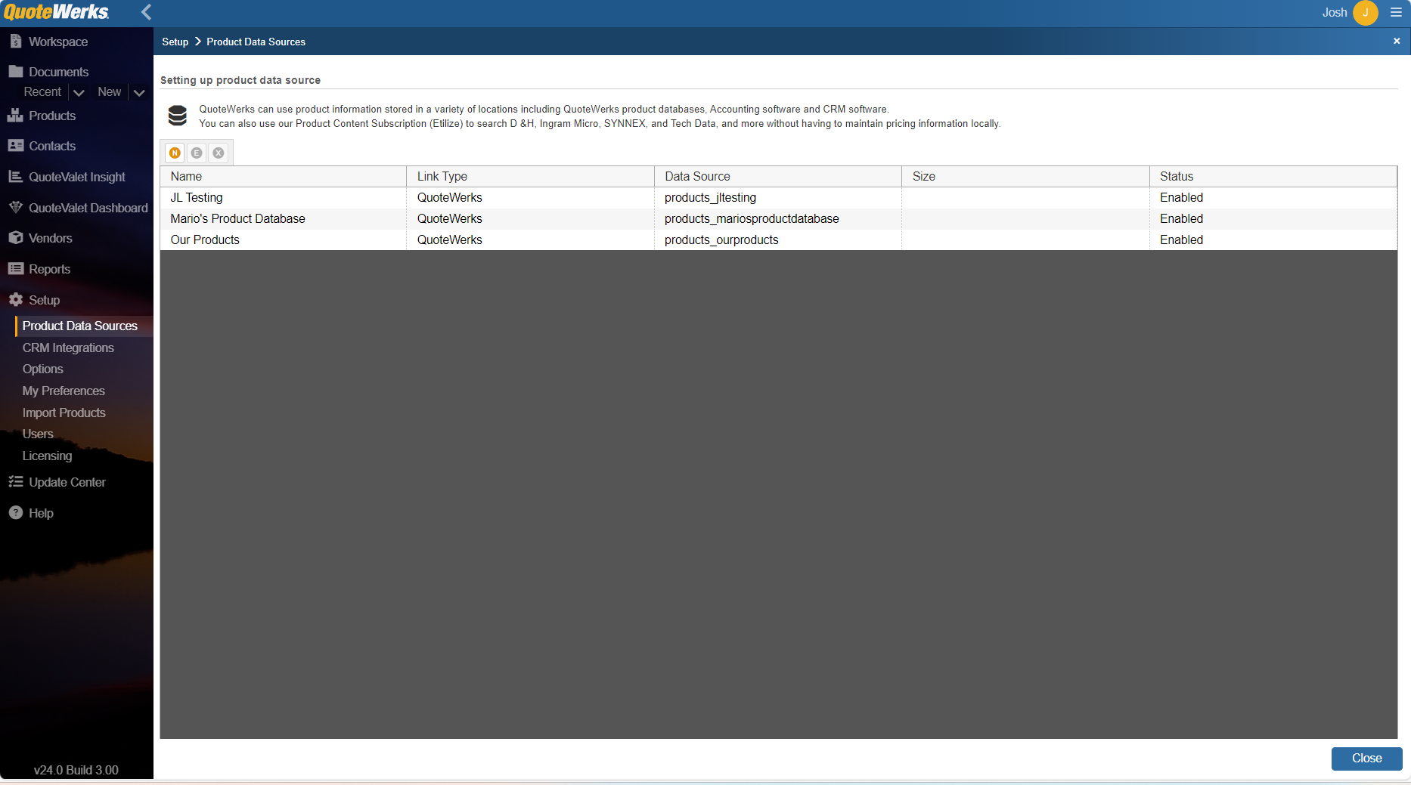Click the Recent label under Documents
Screen dimensions: 1411x785
(x=42, y=91)
